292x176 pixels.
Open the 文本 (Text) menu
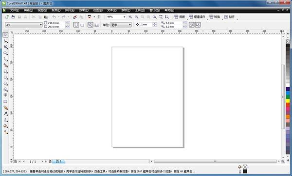coord(112,10)
